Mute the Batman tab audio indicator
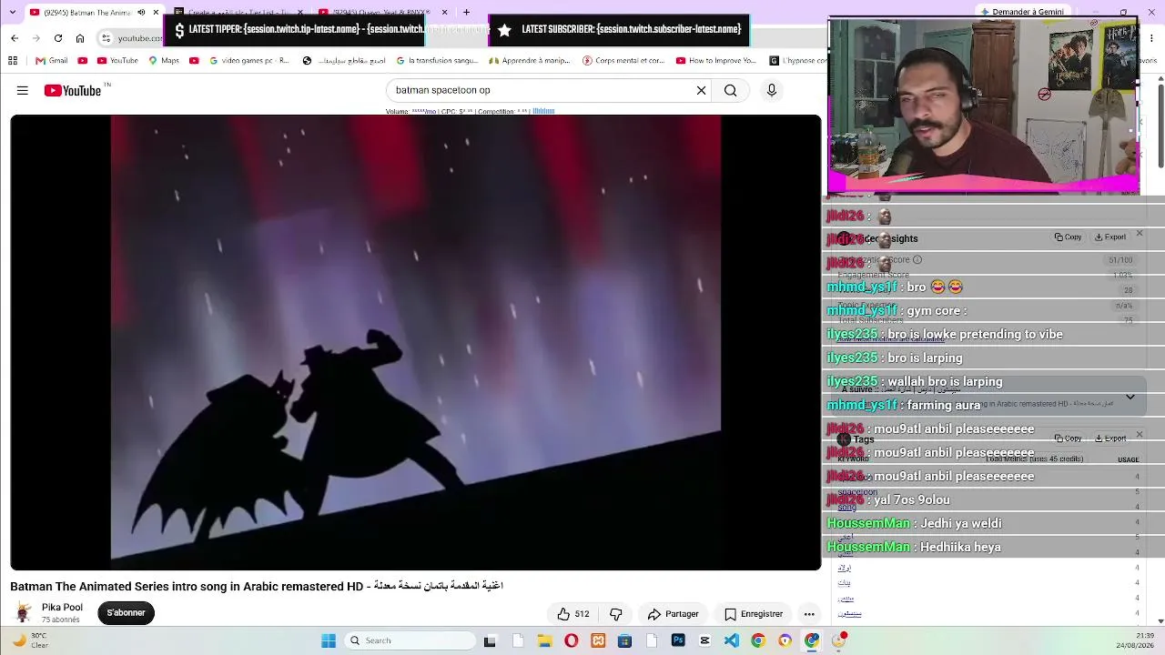Image resolution: width=1165 pixels, height=655 pixels. point(141,12)
